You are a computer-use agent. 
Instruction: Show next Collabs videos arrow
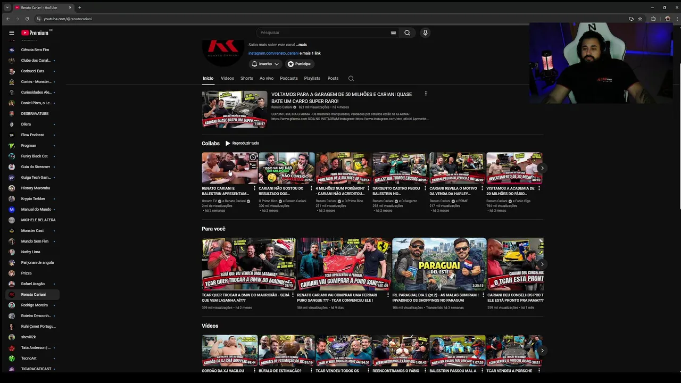(x=542, y=168)
